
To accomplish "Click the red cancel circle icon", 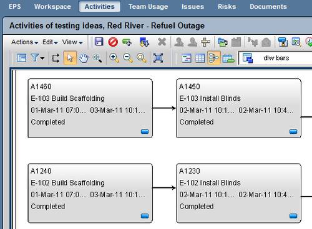I will [113, 42].
